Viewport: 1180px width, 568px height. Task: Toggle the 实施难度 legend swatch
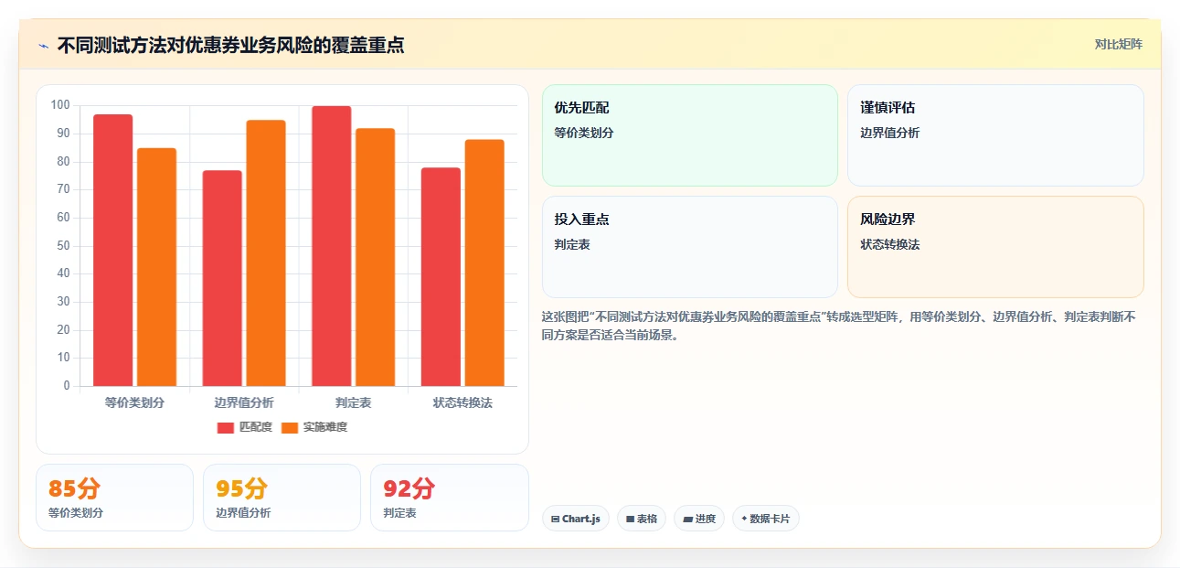[x=290, y=427]
